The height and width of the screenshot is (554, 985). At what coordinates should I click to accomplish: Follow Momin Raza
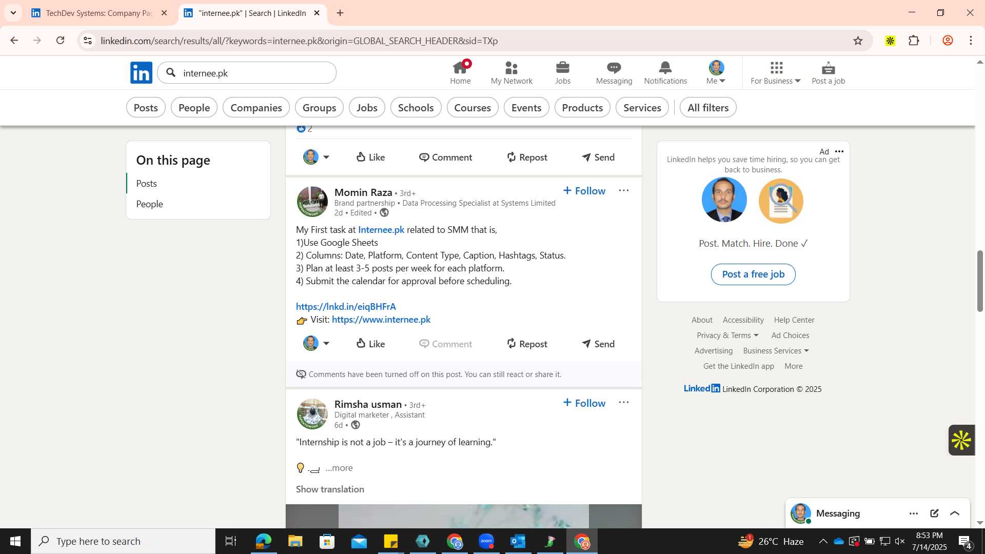point(584,191)
